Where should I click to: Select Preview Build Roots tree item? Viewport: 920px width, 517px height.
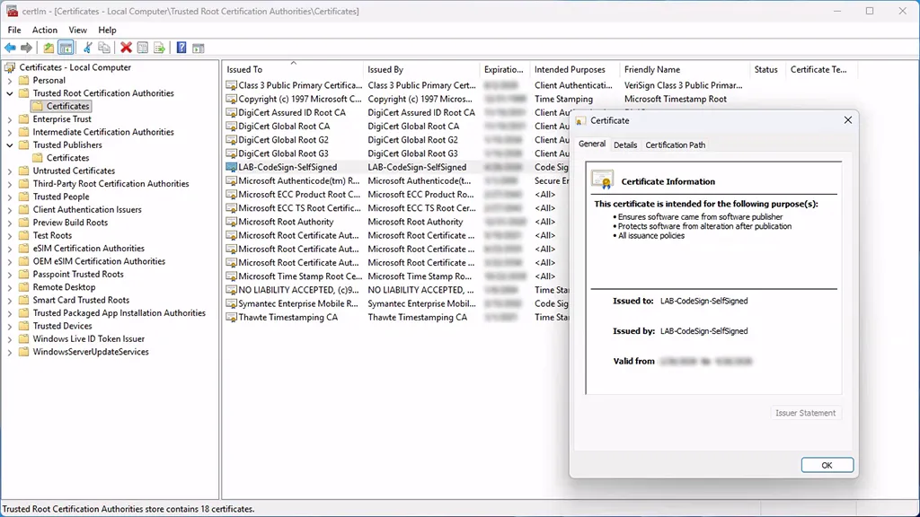70,223
